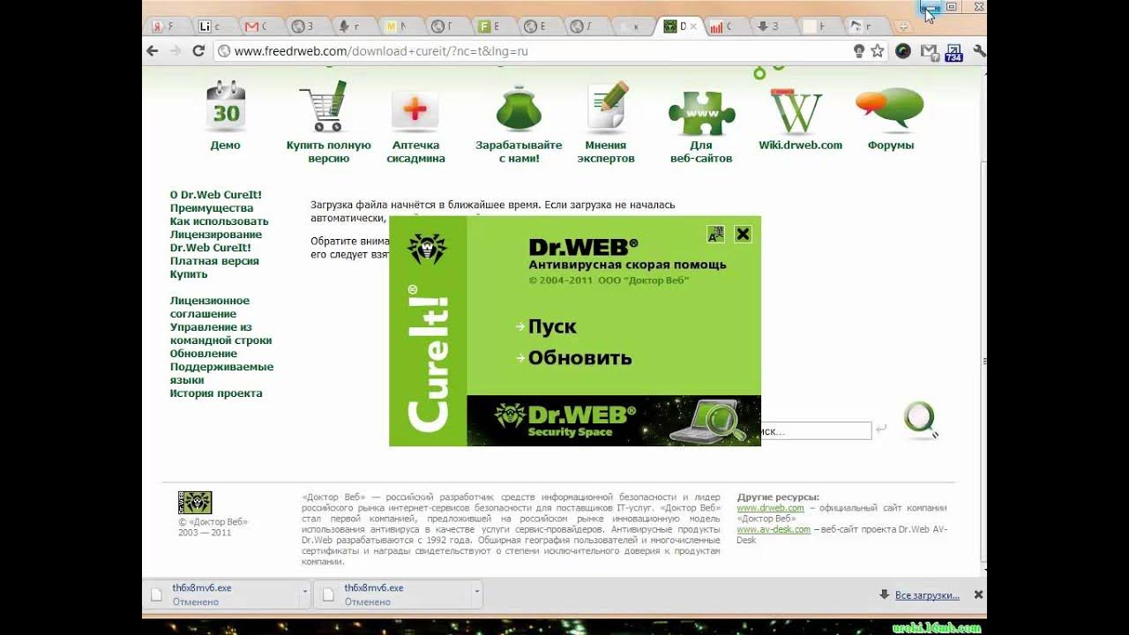1129x635 pixels.
Task: Click the Аптечка сисадмина first-aid icon
Action: tap(415, 110)
